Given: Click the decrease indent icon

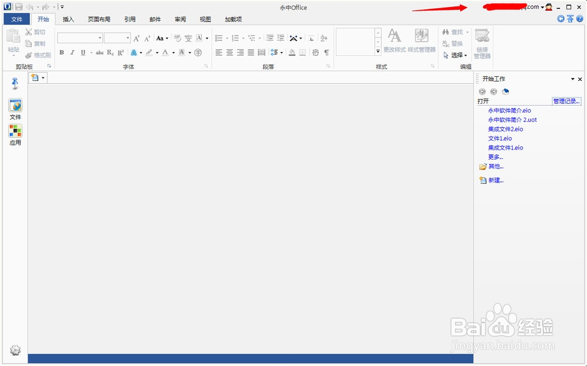Looking at the screenshot, I should pyautogui.click(x=269, y=38).
